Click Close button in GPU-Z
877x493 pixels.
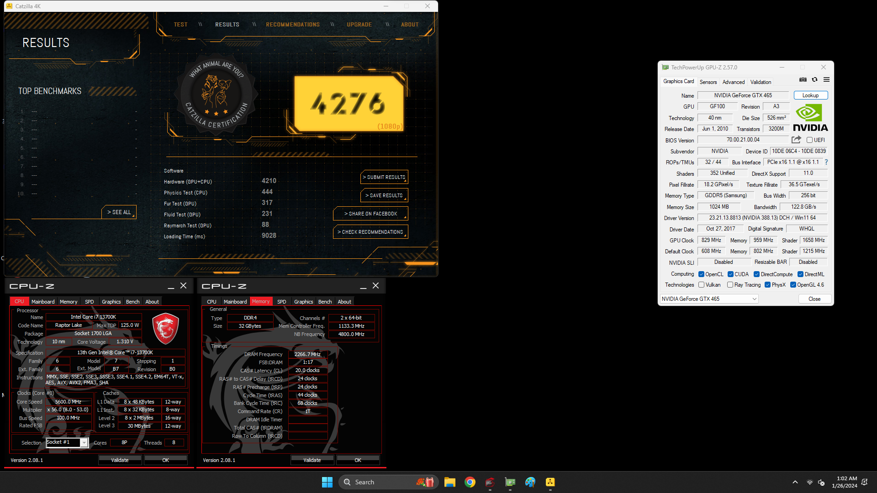click(814, 299)
